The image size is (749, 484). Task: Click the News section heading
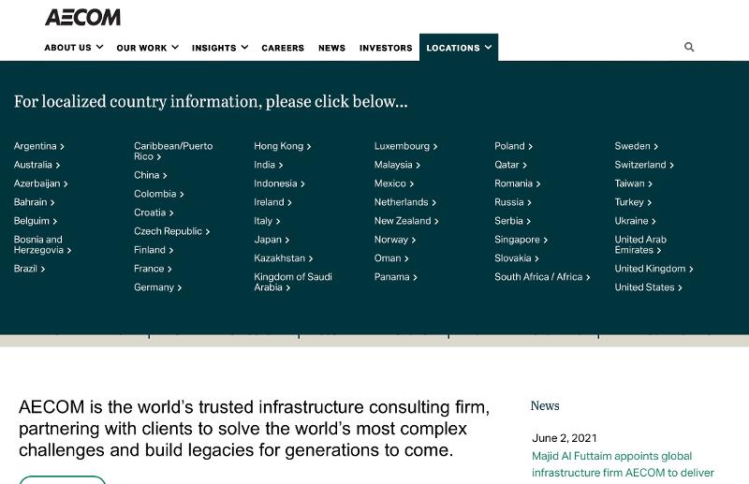point(545,405)
